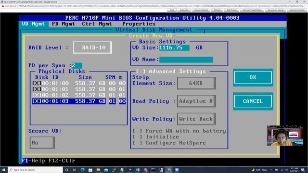The image size is (308, 173).
Task: Check Configure HotSpare option
Action: tap(138, 143)
